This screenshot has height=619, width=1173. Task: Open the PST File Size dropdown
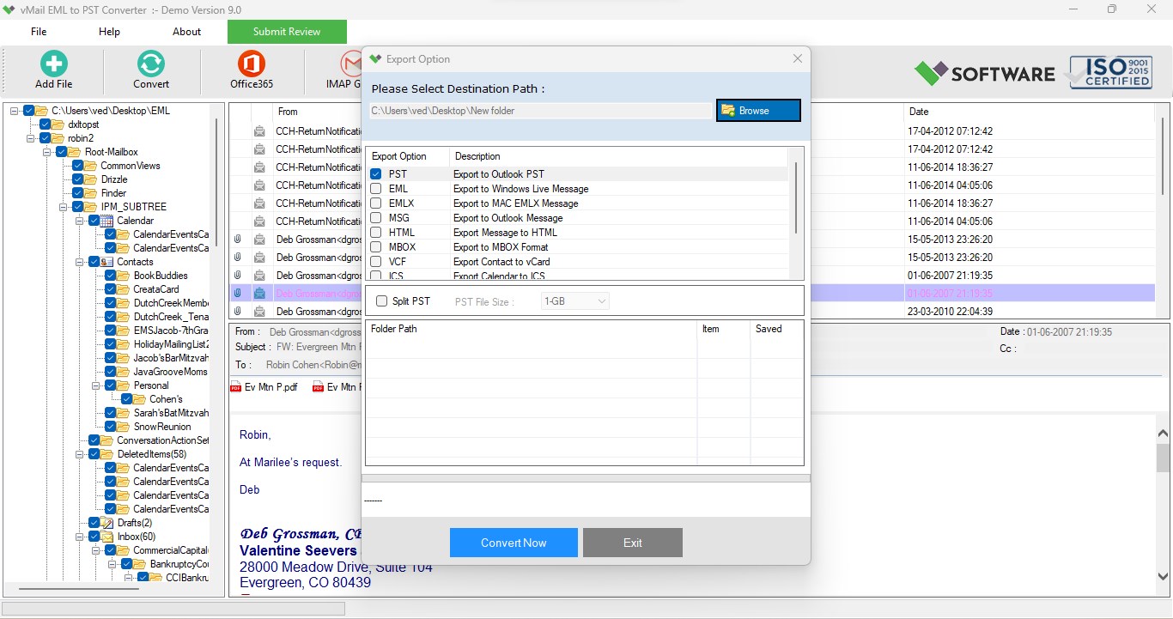pyautogui.click(x=575, y=301)
